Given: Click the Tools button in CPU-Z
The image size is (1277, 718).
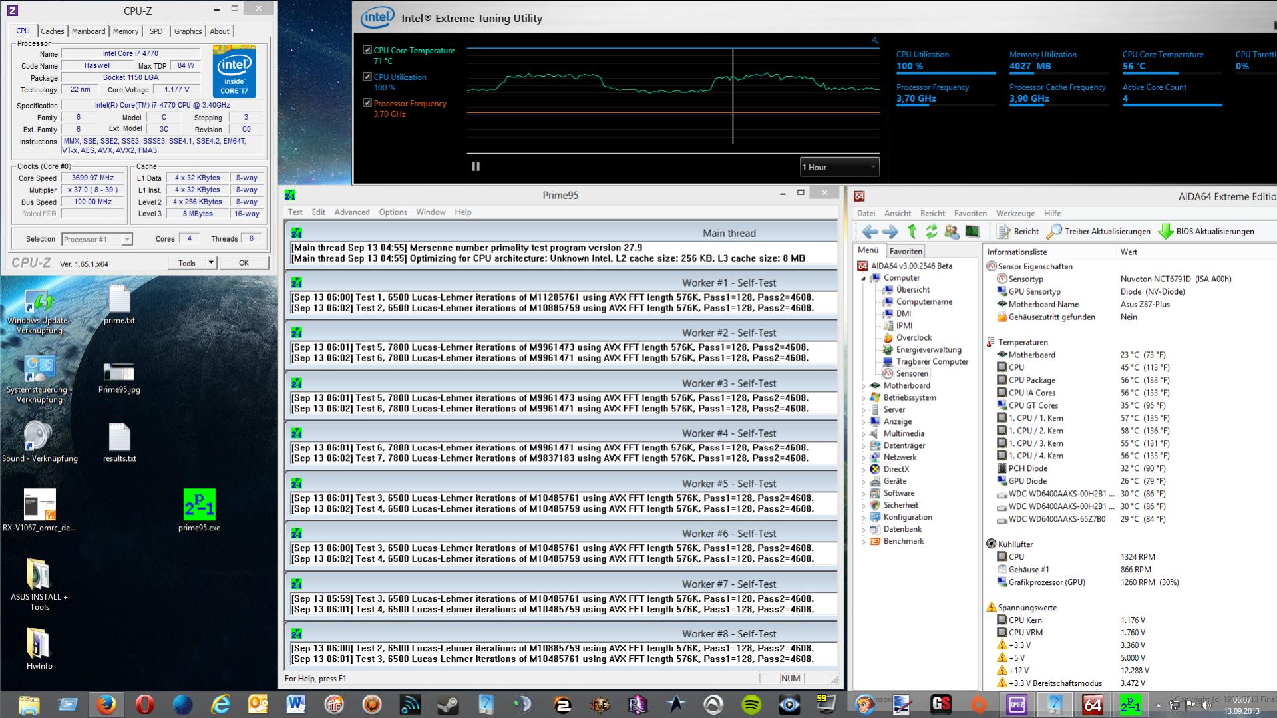Looking at the screenshot, I should (x=187, y=263).
